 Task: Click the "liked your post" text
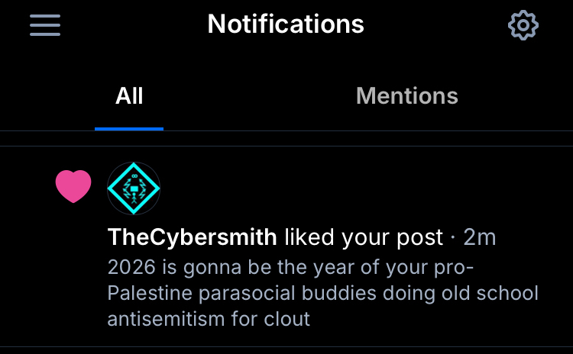click(364, 237)
